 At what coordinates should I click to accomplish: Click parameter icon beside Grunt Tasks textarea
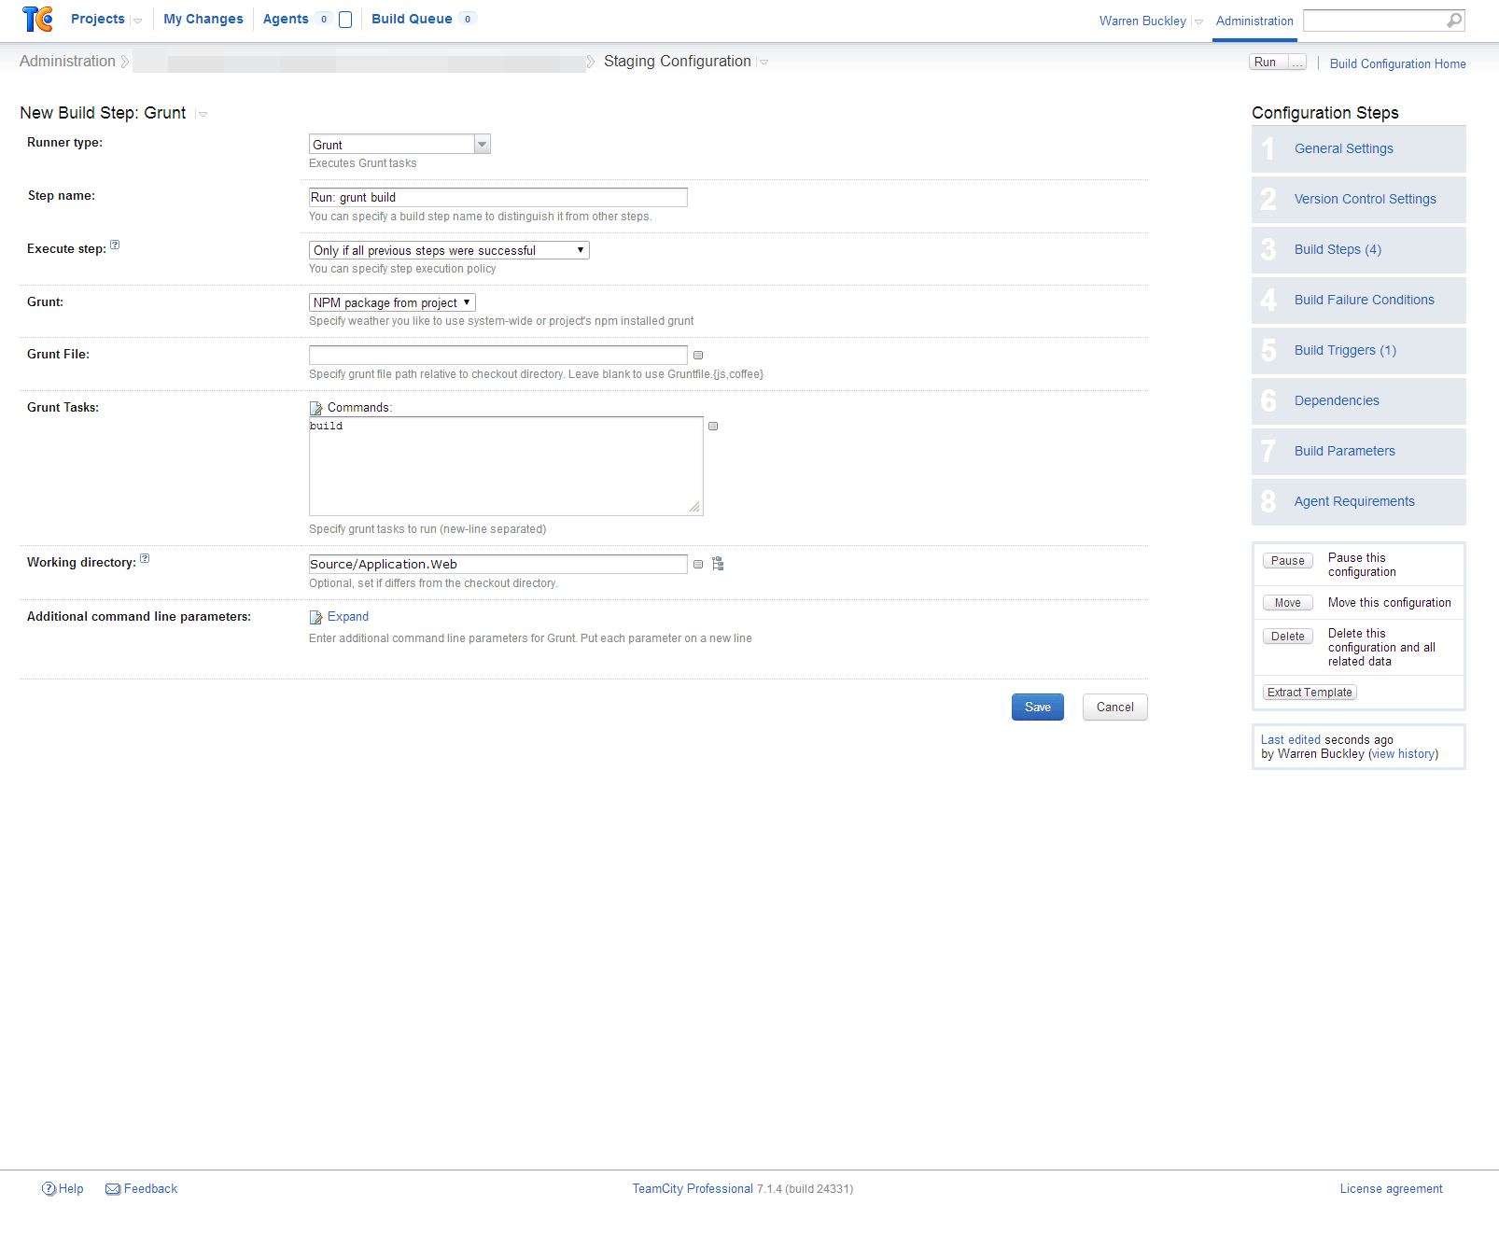pyautogui.click(x=713, y=427)
